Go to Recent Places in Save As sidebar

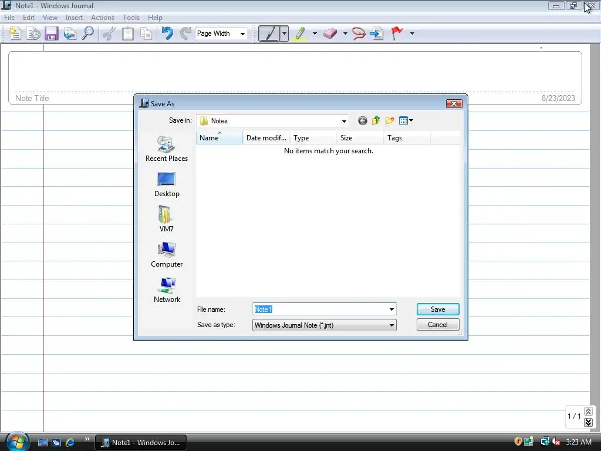[166, 149]
